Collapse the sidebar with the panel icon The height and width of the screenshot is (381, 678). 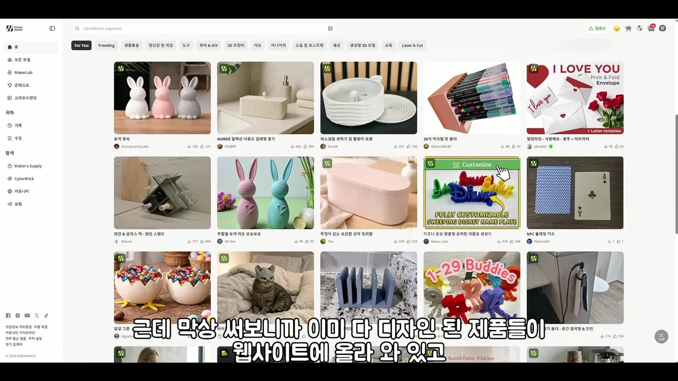pos(52,29)
